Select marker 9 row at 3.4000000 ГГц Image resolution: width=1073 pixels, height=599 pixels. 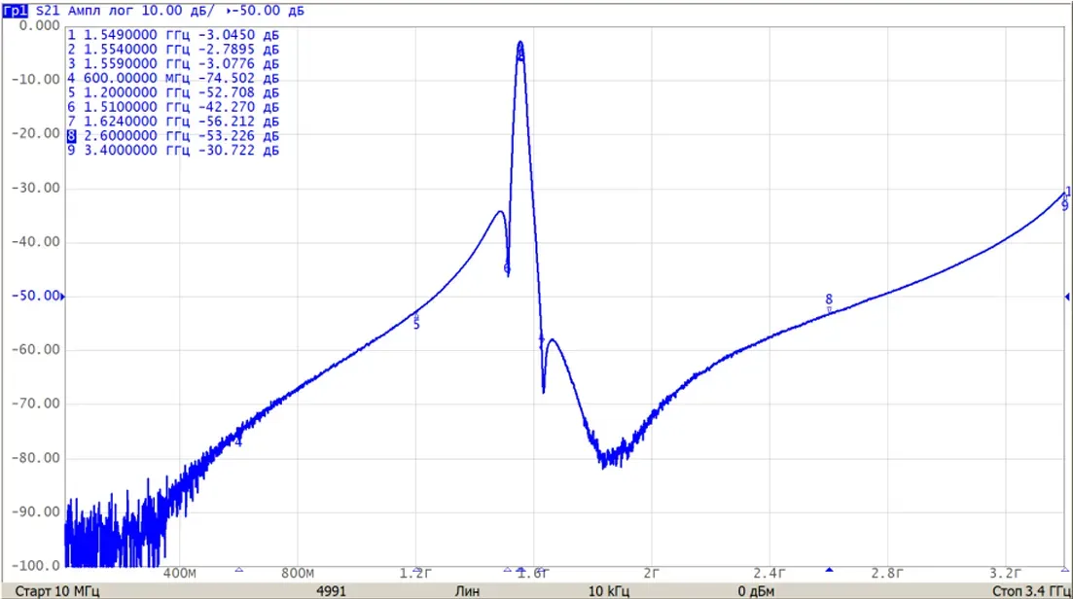(x=173, y=150)
